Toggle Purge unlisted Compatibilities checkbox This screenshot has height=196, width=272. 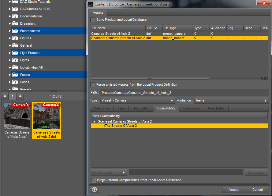pyautogui.click(x=93, y=180)
